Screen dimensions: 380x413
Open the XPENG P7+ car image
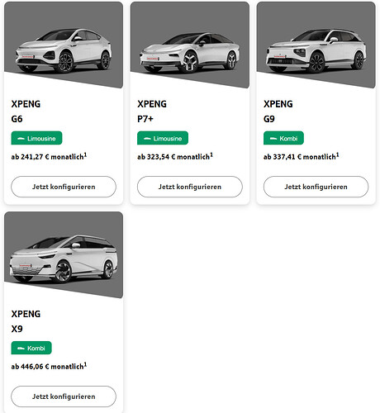[190, 52]
